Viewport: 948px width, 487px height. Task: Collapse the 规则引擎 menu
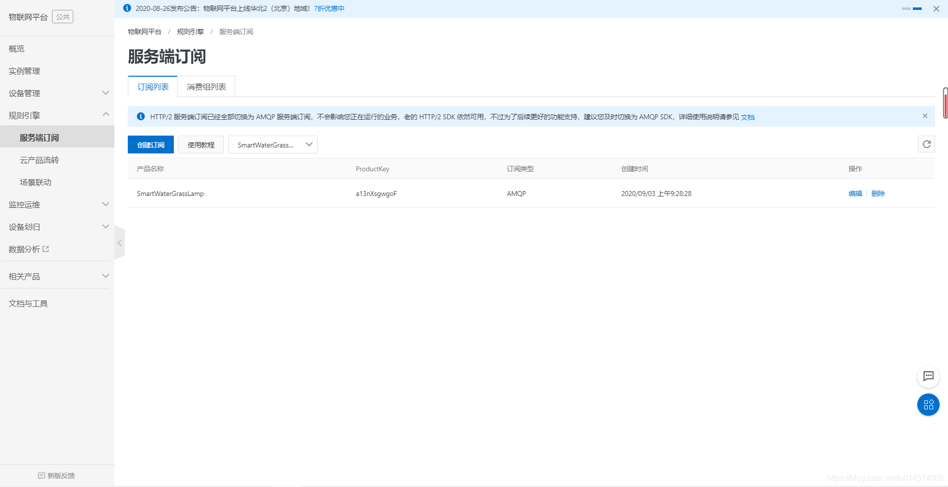coord(57,115)
